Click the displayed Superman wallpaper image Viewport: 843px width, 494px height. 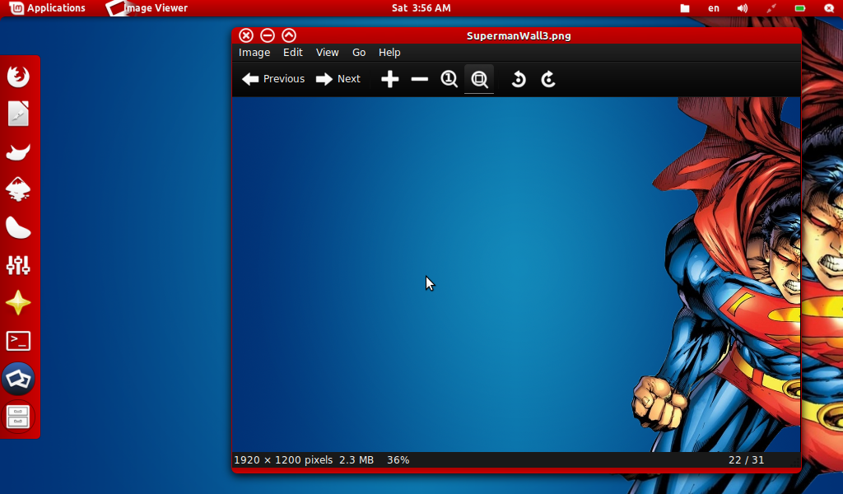click(516, 275)
